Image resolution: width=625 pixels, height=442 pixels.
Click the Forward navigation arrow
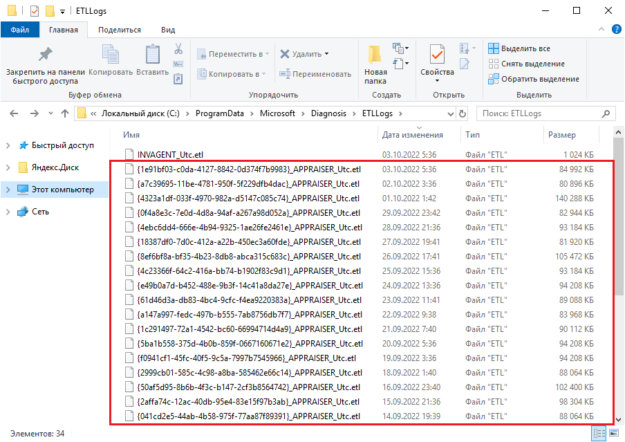click(35, 113)
